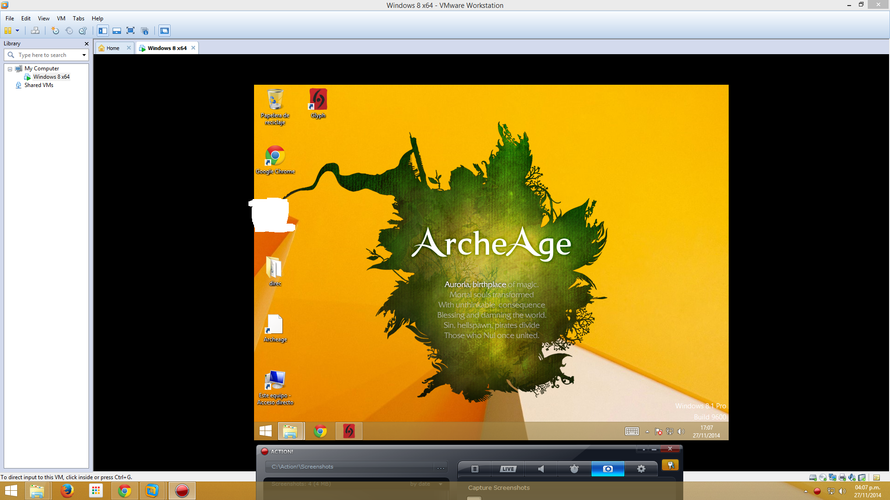Close the Library panel
Screen dimensions: 890x500
tap(86, 44)
